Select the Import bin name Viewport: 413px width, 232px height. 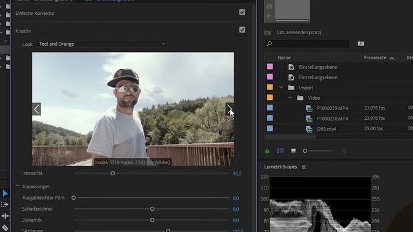[x=306, y=88]
